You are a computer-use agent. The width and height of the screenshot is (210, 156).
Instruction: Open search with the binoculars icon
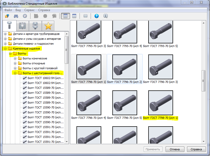16,16
